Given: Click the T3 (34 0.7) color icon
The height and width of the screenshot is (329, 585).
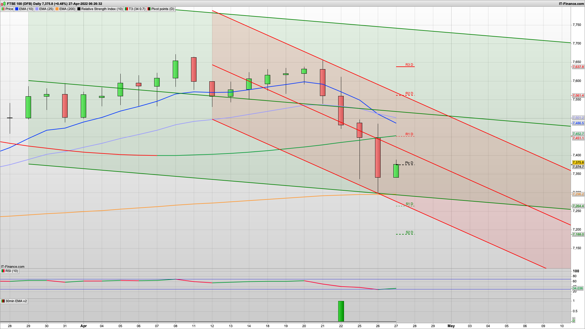Looking at the screenshot, I should pos(126,9).
